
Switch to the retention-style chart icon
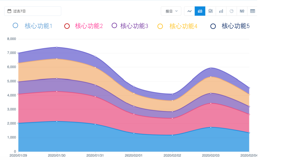[210, 11]
